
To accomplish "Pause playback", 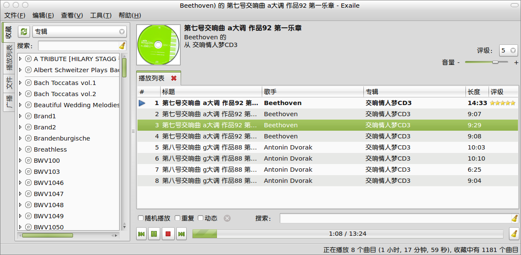I will tap(154, 234).
